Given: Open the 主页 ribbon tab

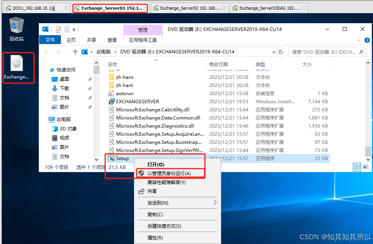Looking at the screenshot, I should click(x=71, y=40).
